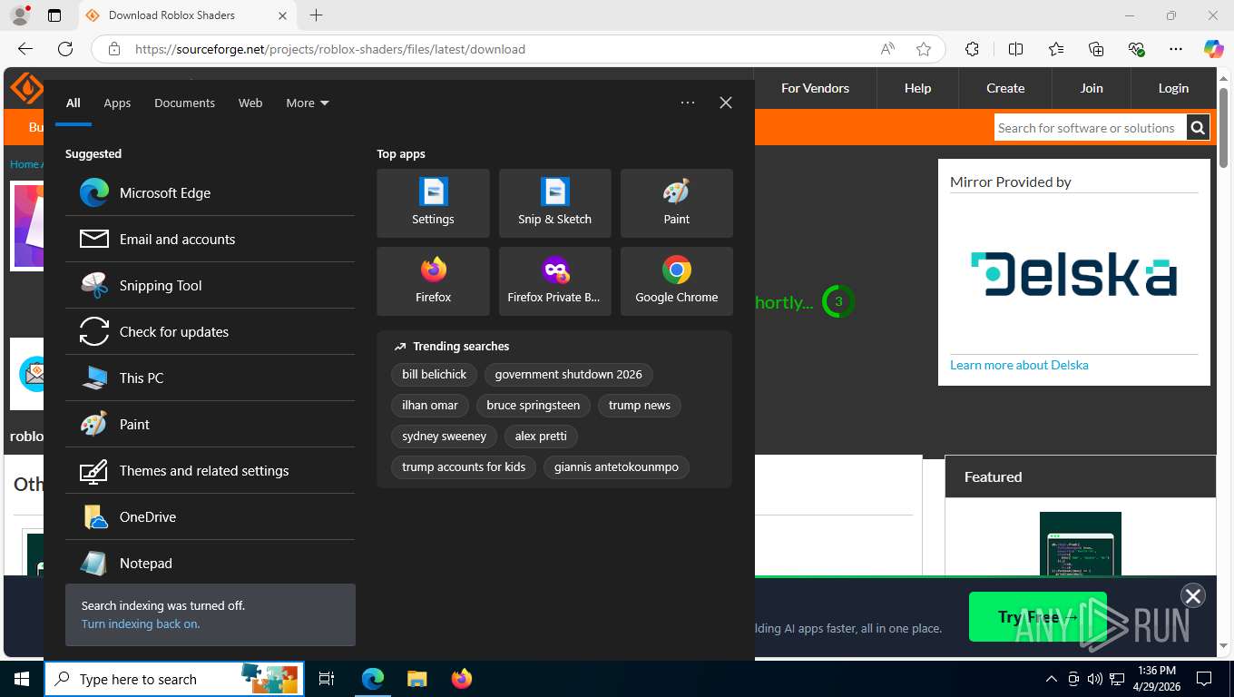Viewport: 1234px width, 697px height.
Task: Open Settings tile in Top apps
Action: pos(433,203)
